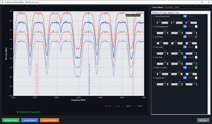This screenshot has width=212, height=124.
Task: Click the Stats / Counters hex value
Action: (x=191, y=68)
